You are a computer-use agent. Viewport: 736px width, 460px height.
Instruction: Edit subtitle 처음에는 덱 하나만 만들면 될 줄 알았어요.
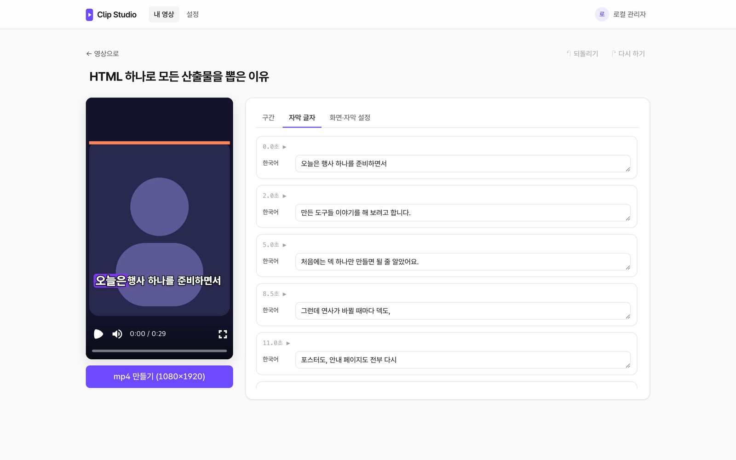tap(463, 262)
